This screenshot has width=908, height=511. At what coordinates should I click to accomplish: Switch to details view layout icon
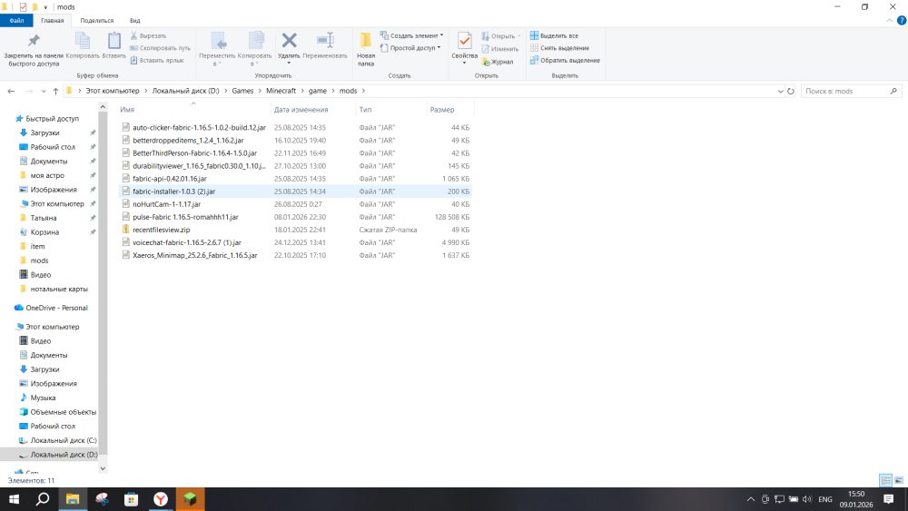[885, 480]
